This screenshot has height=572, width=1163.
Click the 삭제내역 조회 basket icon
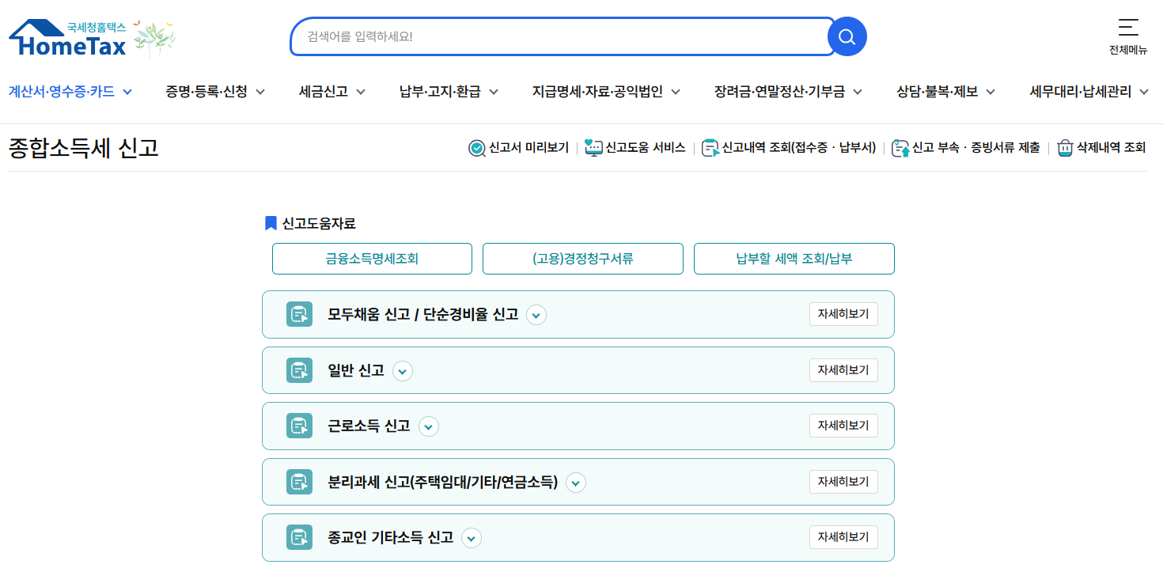point(1065,148)
